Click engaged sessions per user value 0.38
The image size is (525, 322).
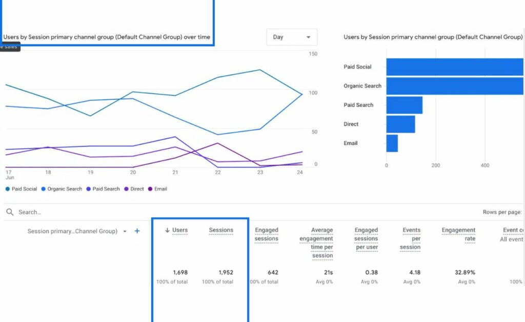pyautogui.click(x=371, y=272)
